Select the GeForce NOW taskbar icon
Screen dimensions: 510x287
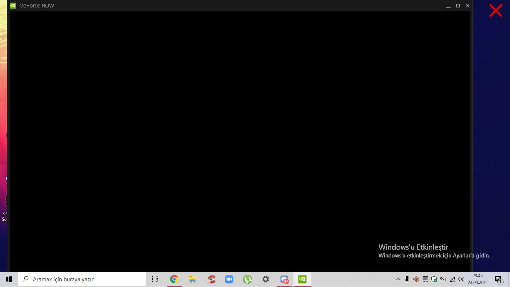tap(302, 279)
